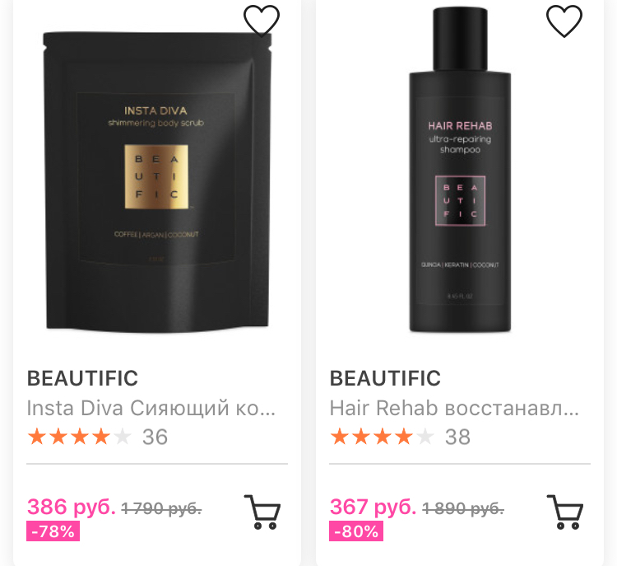View star rating of Hair Rehab shampoo
Screen dimensions: 617x566
pyautogui.click(x=382, y=437)
